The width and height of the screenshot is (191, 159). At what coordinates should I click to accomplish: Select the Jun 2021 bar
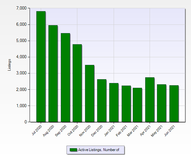[174, 104]
